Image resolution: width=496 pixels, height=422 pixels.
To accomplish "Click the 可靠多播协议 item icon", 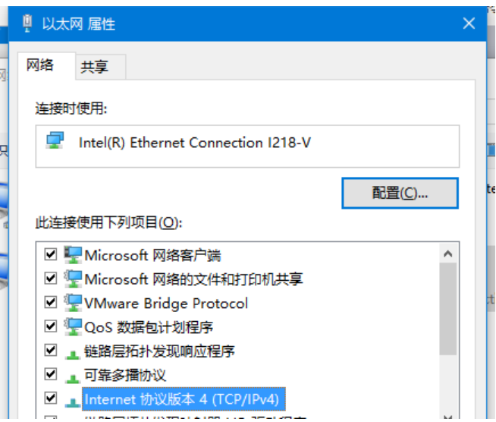I will coord(73,379).
